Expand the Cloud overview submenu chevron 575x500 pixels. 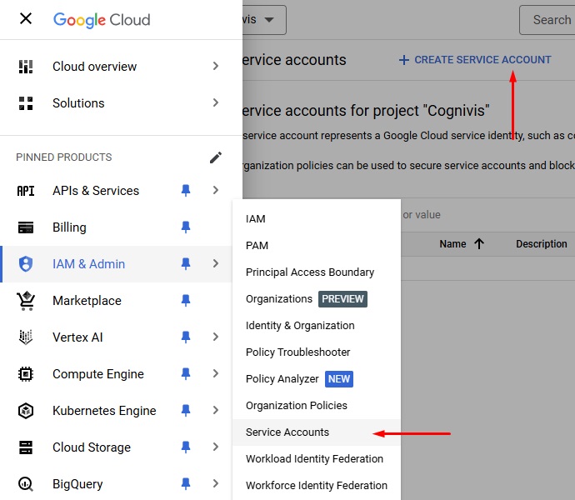[216, 67]
